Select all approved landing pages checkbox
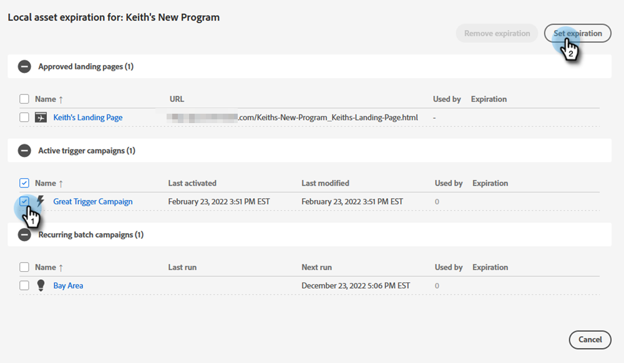This screenshot has width=624, height=363. [x=24, y=99]
